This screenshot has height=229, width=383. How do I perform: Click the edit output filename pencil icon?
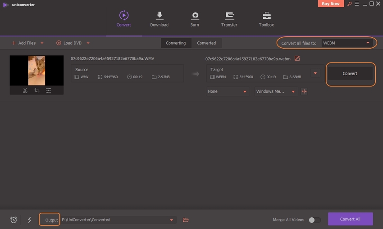(x=297, y=58)
